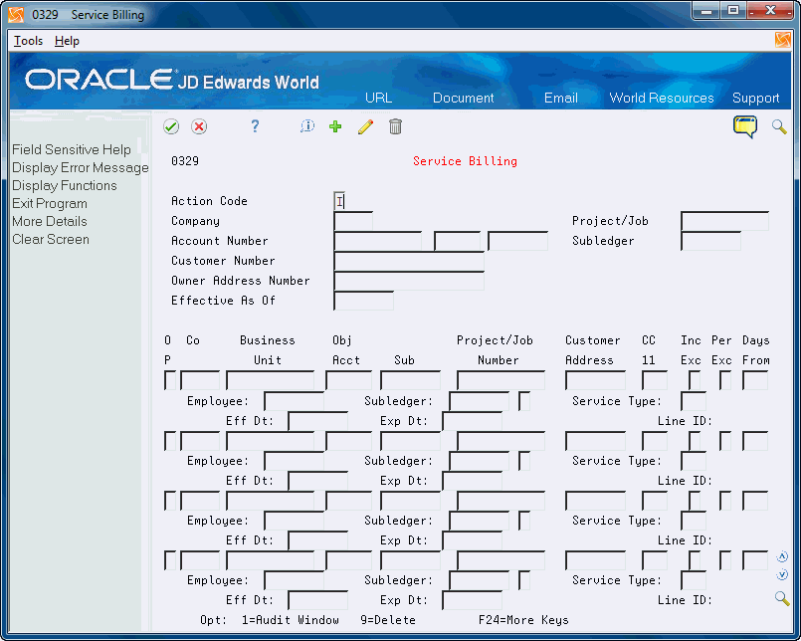Focus the Action Code field
The width and height of the screenshot is (801, 641).
point(339,201)
